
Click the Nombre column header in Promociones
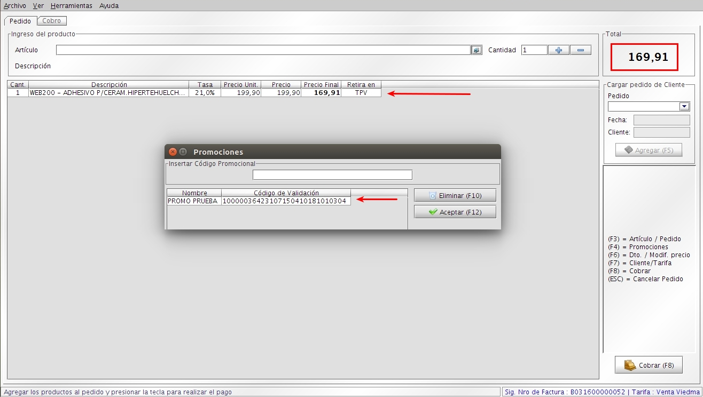point(194,193)
